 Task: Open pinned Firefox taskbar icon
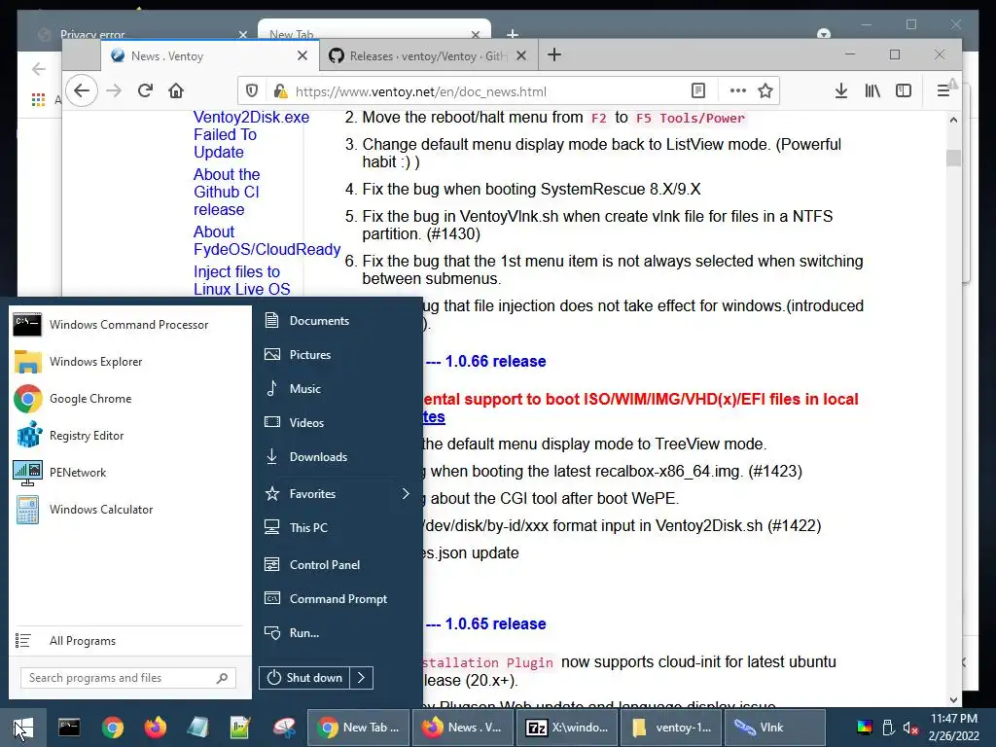pos(156,728)
